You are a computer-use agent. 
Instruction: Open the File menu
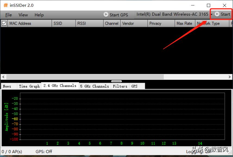(x=8, y=15)
